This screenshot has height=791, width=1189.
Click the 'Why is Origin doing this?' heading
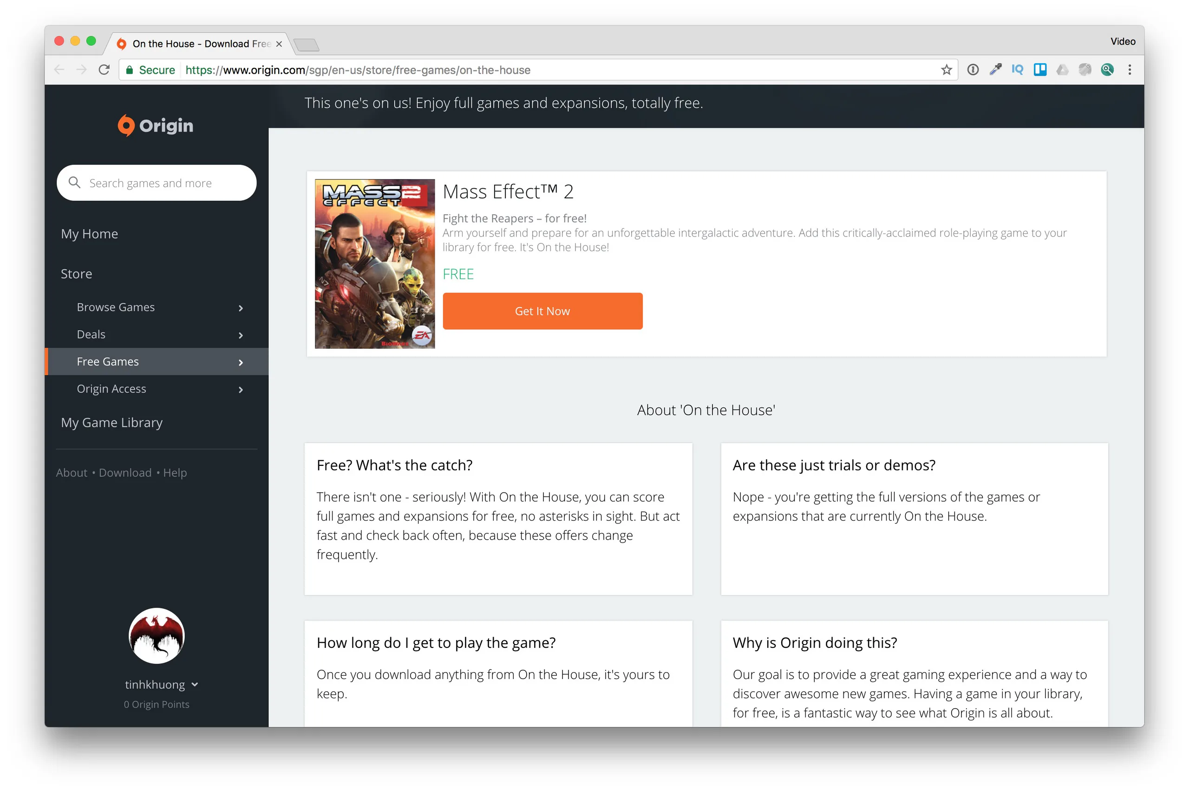tap(815, 643)
